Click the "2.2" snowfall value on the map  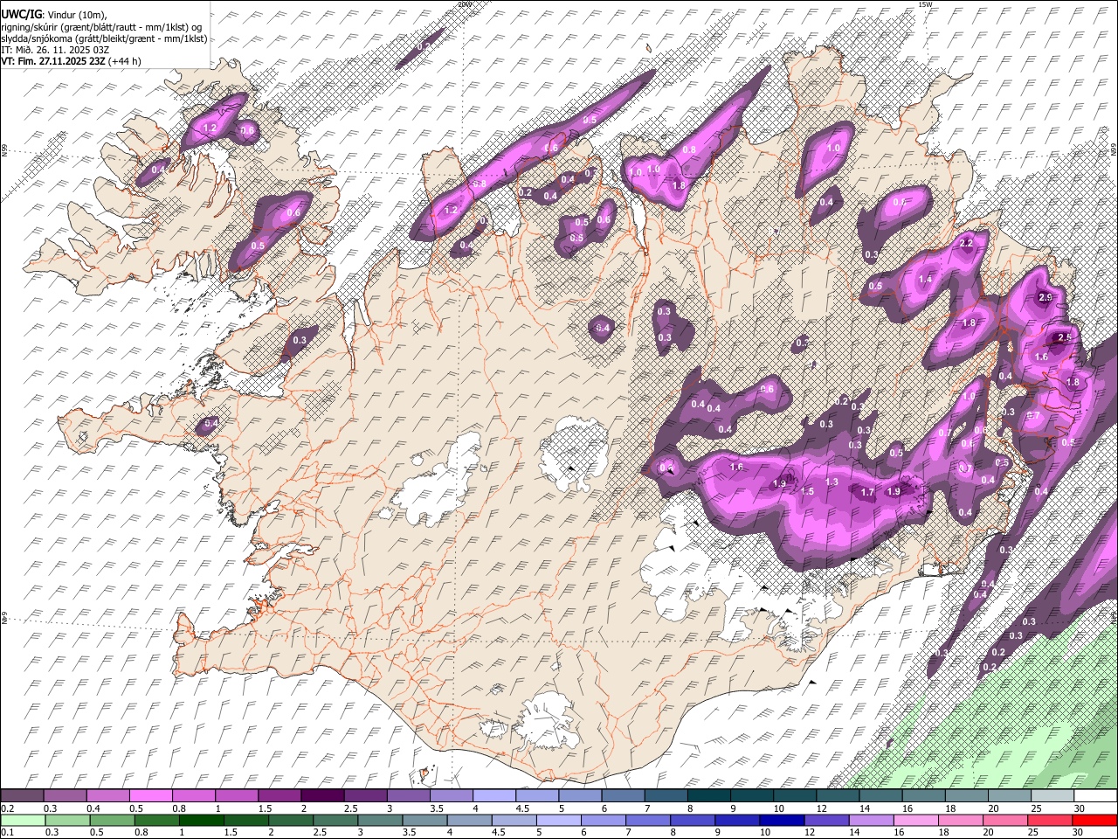click(x=966, y=243)
